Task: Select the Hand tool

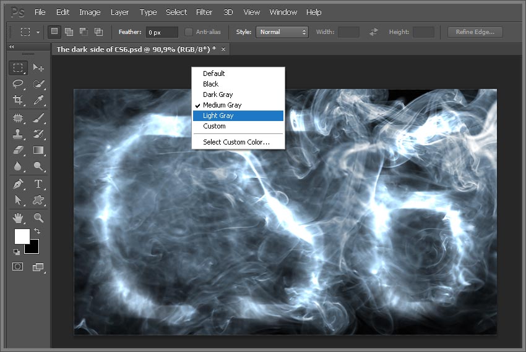Action: click(x=18, y=218)
